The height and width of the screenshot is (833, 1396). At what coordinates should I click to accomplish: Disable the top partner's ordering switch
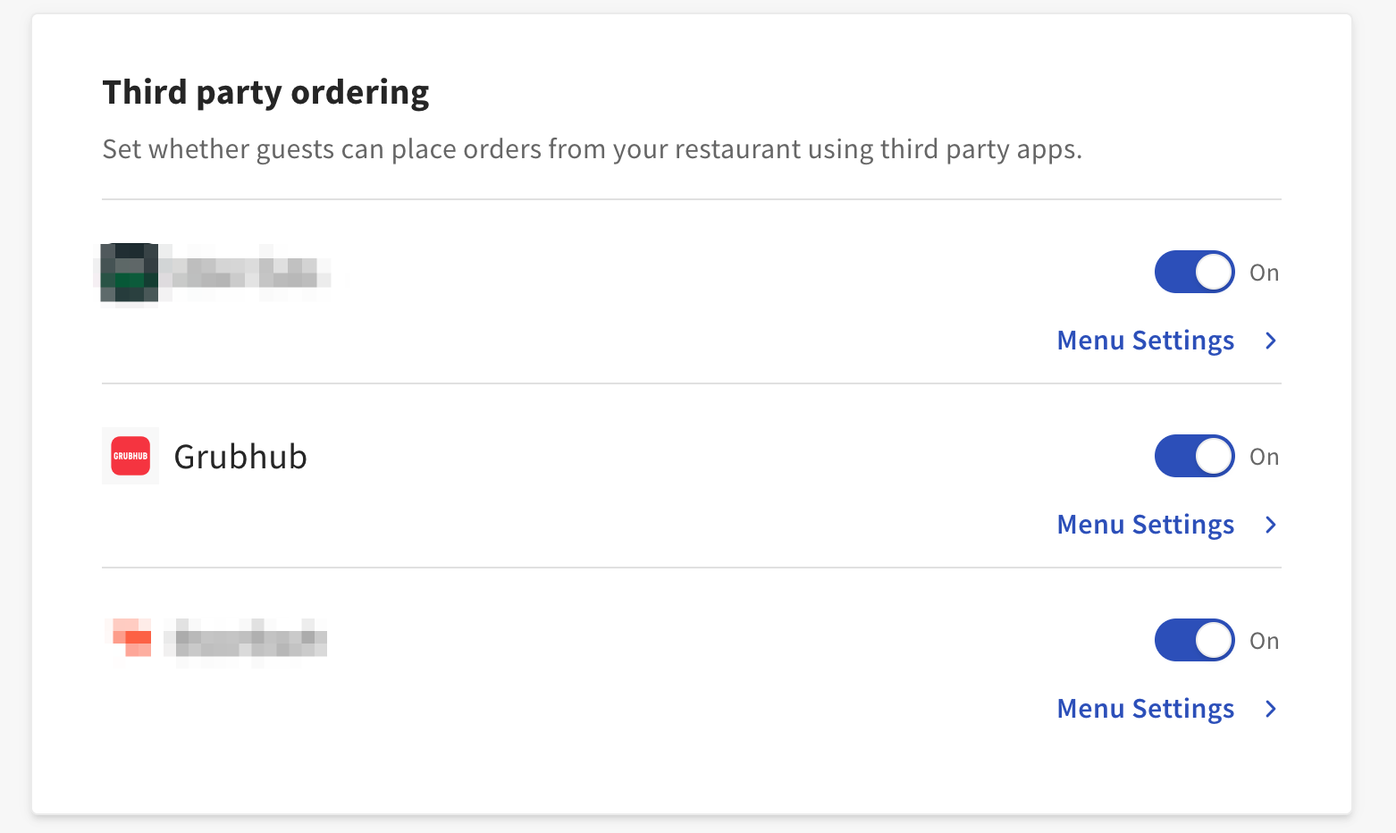coord(1195,272)
